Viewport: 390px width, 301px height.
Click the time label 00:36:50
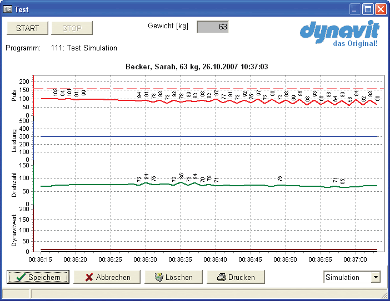pyautogui.click(x=286, y=259)
